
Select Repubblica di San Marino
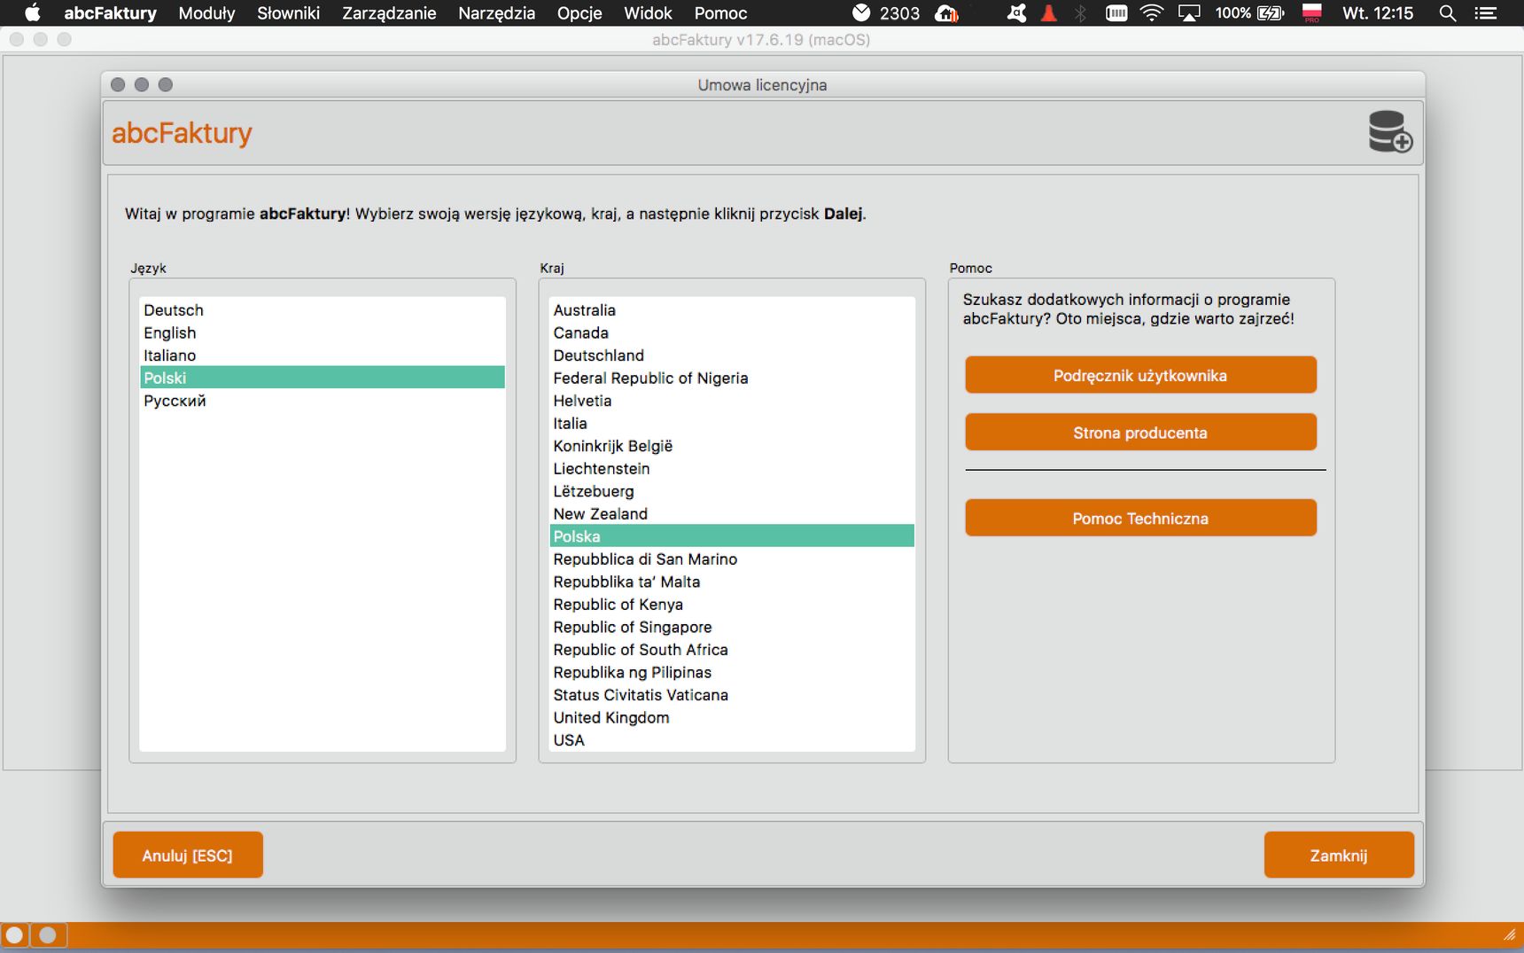coord(732,559)
